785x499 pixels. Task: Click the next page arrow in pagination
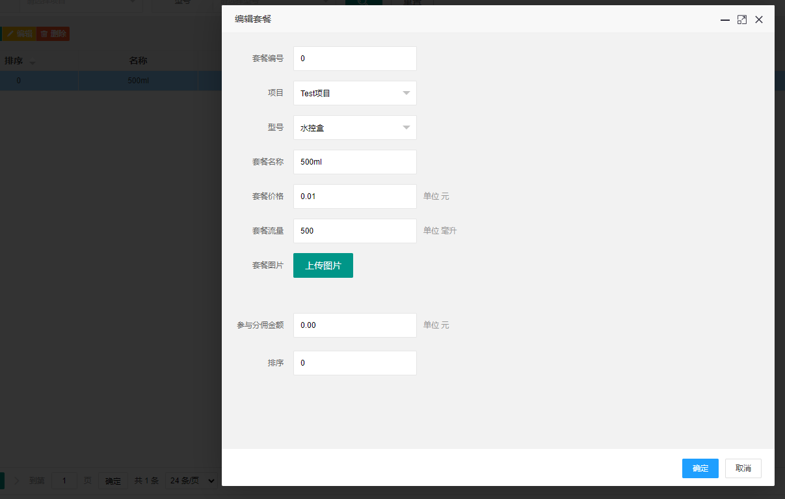(17, 481)
